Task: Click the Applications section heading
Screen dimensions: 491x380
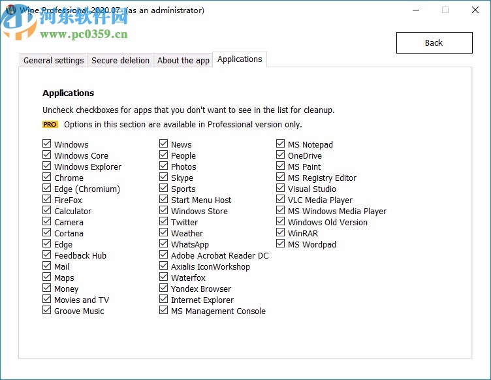Action: [69, 93]
